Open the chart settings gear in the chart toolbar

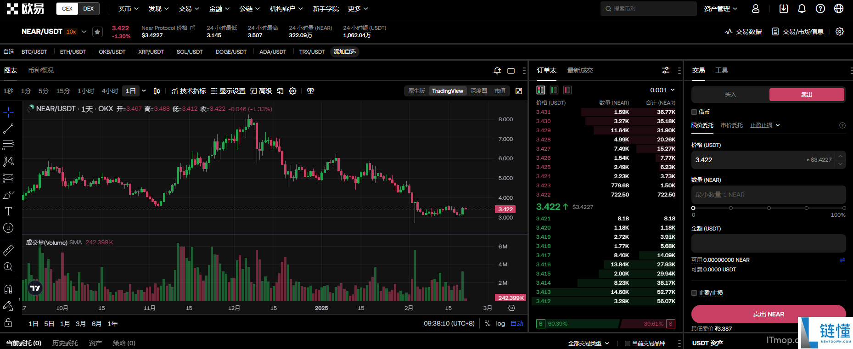[292, 91]
